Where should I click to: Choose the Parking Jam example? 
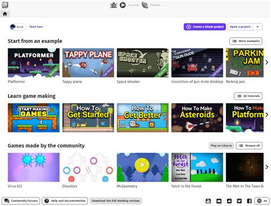pos(245,63)
